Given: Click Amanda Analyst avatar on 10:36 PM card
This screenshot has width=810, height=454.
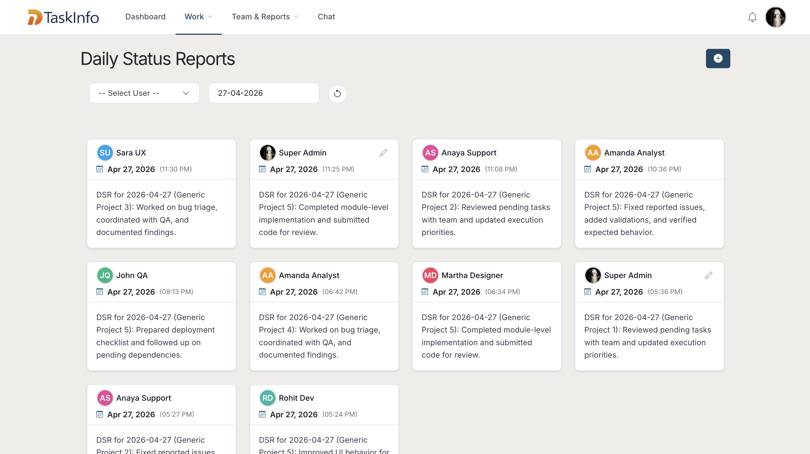Looking at the screenshot, I should [593, 153].
